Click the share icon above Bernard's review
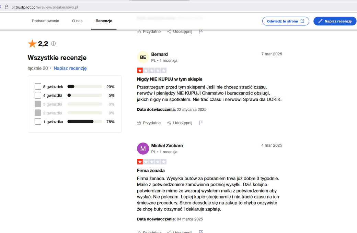Image resolution: width=357 pixels, height=233 pixels. point(169,32)
